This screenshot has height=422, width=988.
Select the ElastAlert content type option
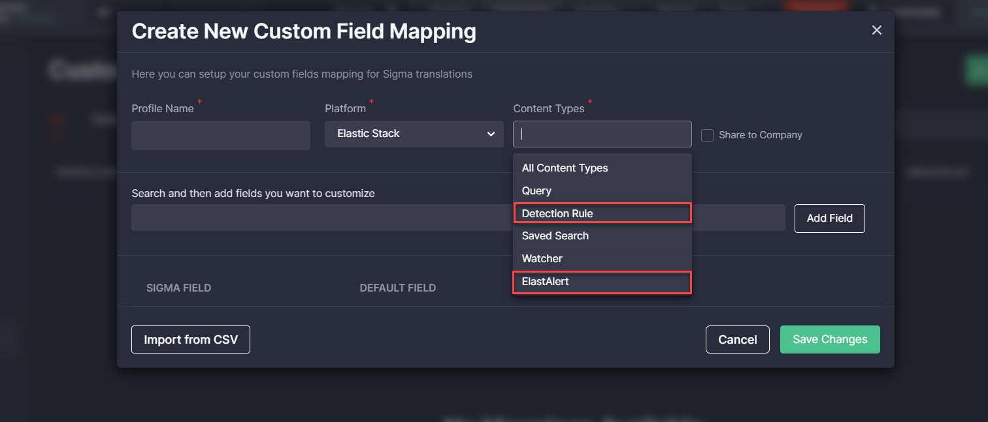(545, 281)
